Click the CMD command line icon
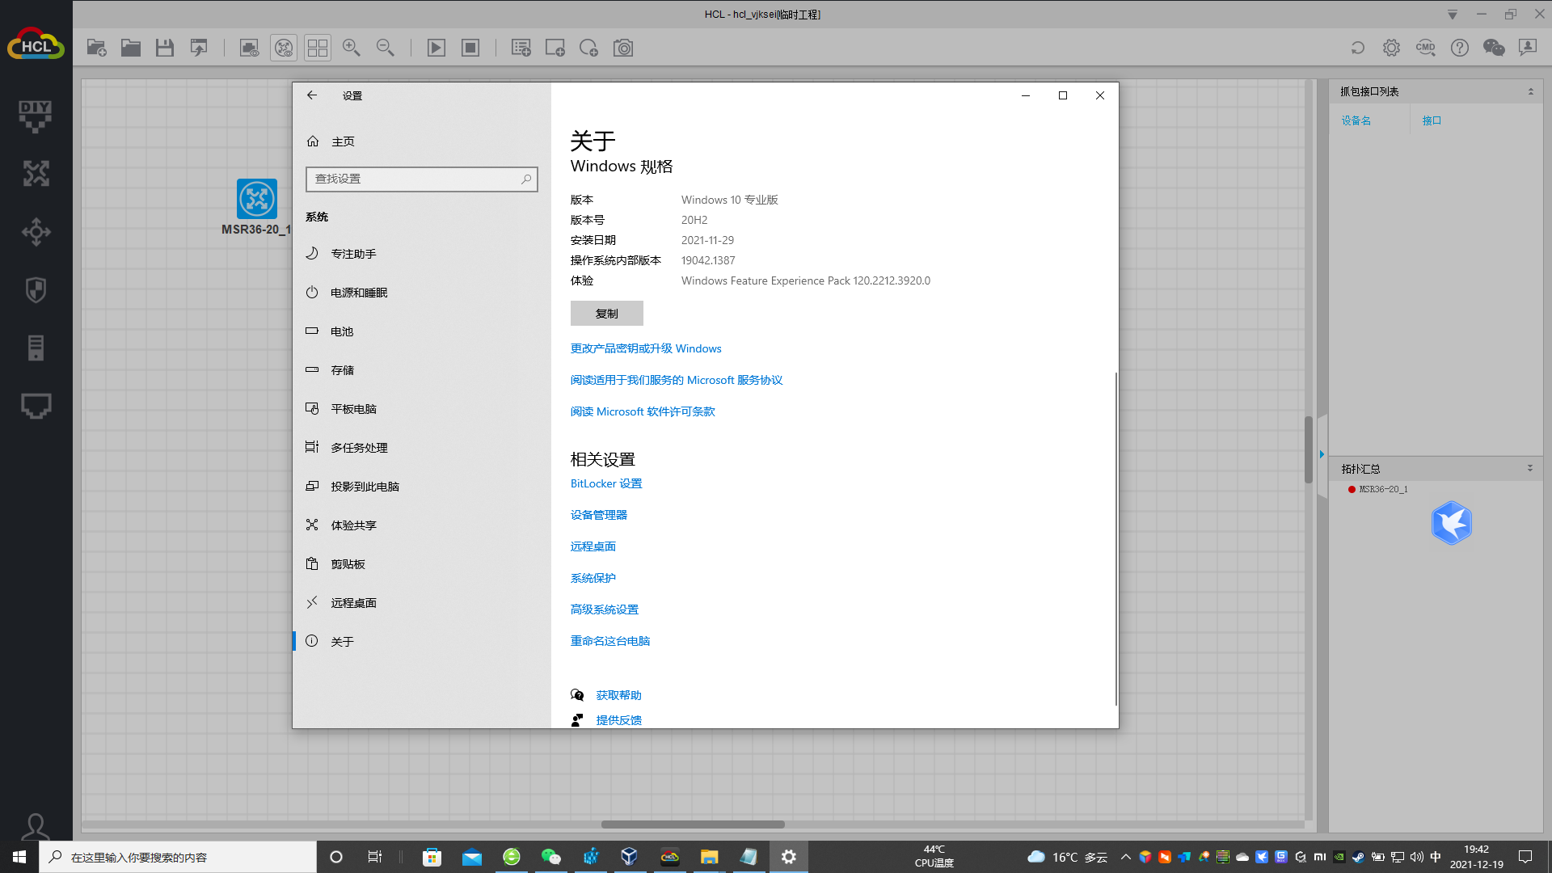Viewport: 1552px width, 873px height. point(1425,48)
